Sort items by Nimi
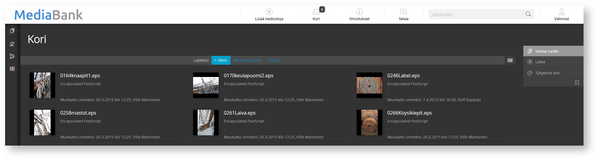Image resolution: width=598 pixels, height=160 pixels. 221,60
